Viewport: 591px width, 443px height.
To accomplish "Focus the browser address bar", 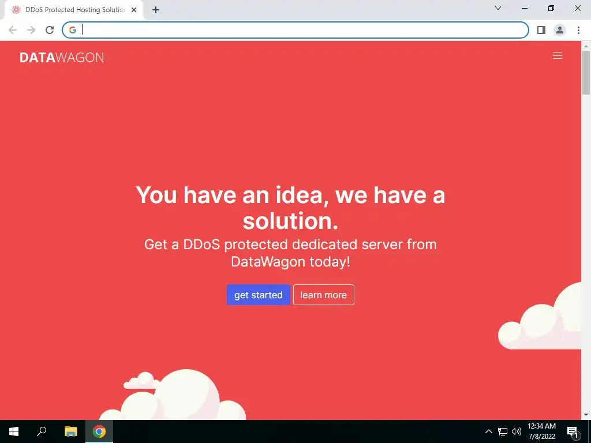I will point(295,30).
